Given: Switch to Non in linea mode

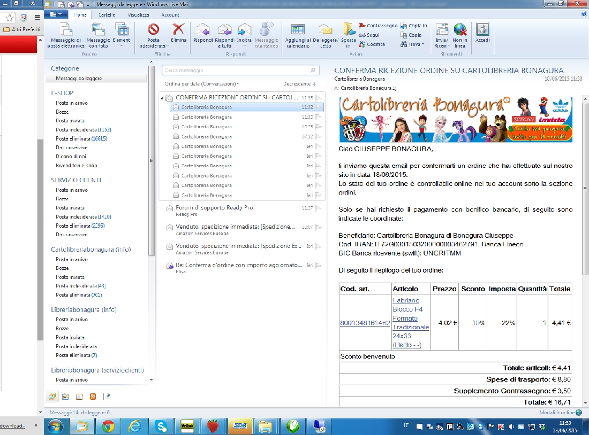Looking at the screenshot, I should [460, 35].
